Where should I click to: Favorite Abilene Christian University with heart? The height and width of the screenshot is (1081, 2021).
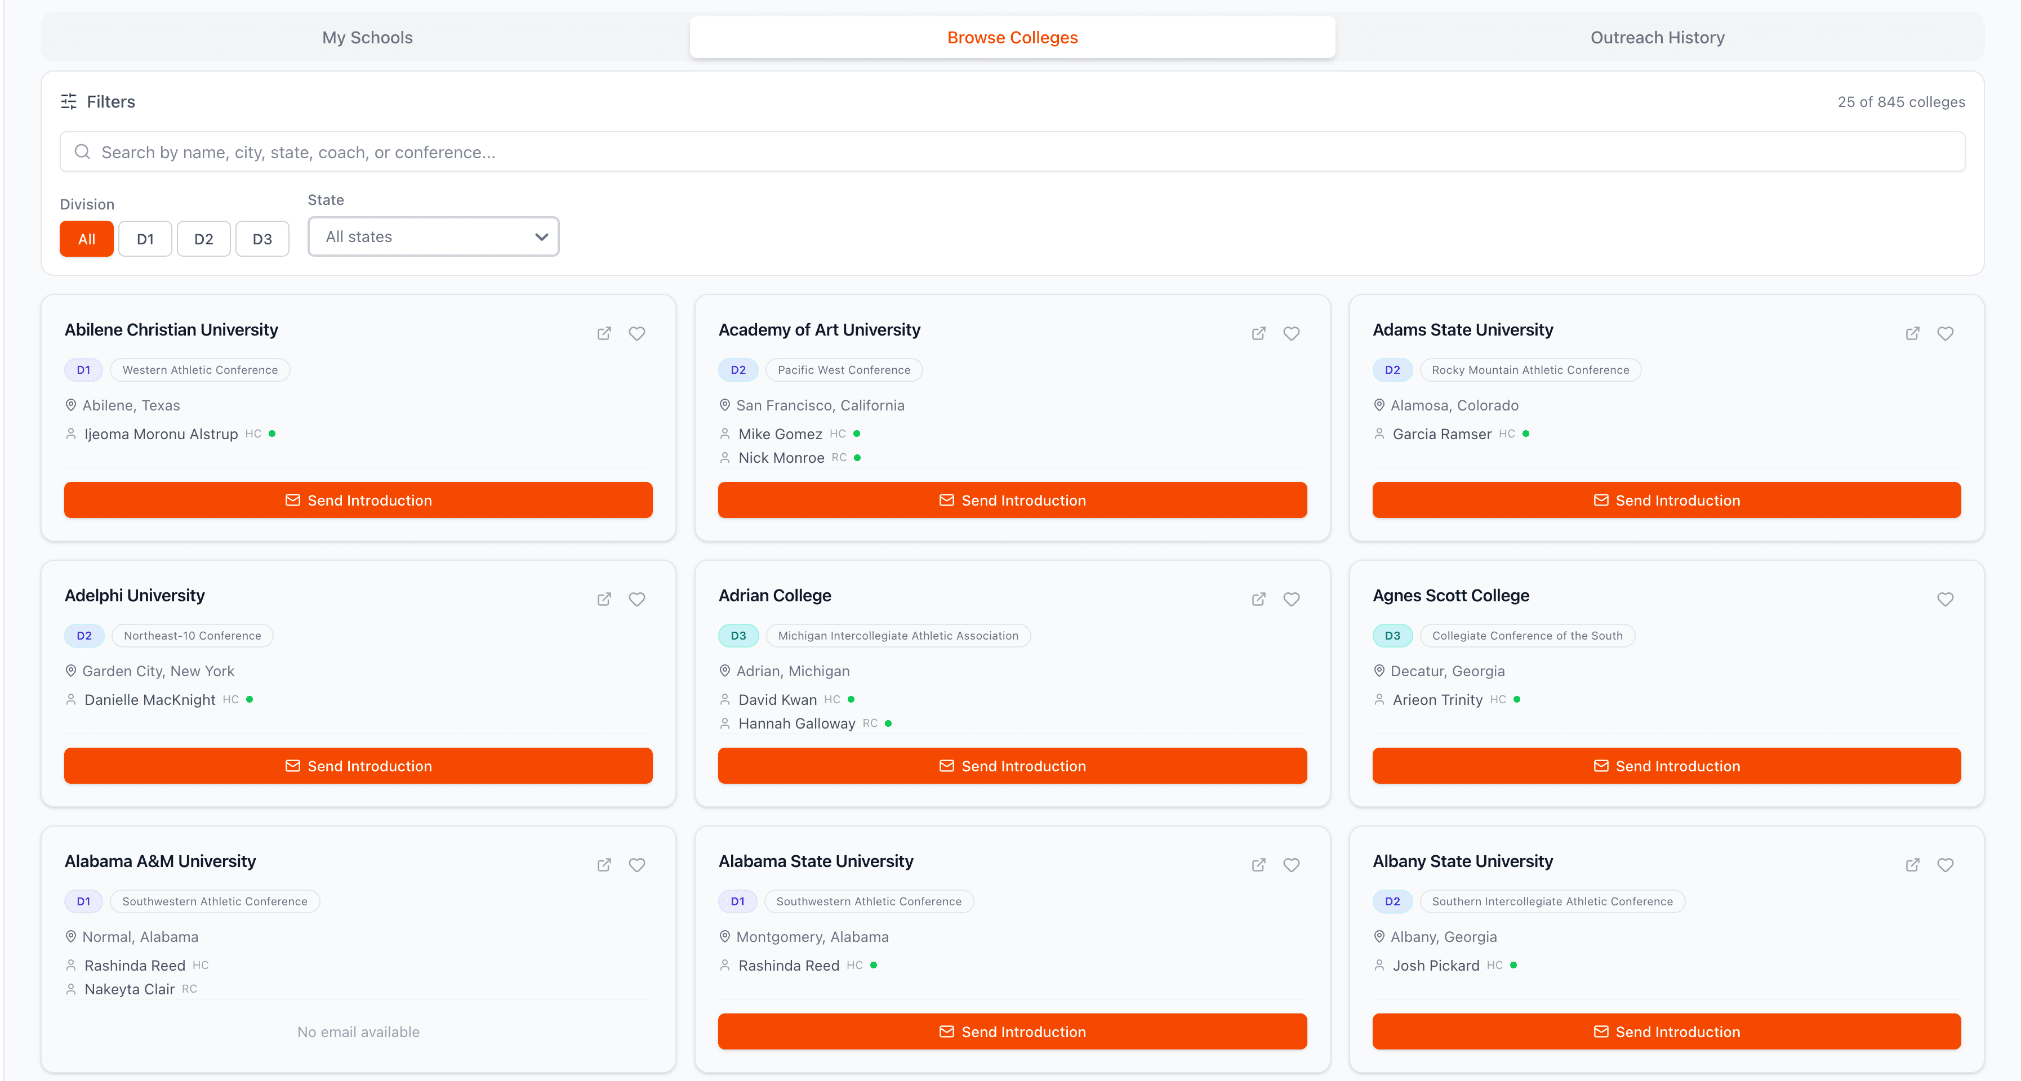click(637, 333)
